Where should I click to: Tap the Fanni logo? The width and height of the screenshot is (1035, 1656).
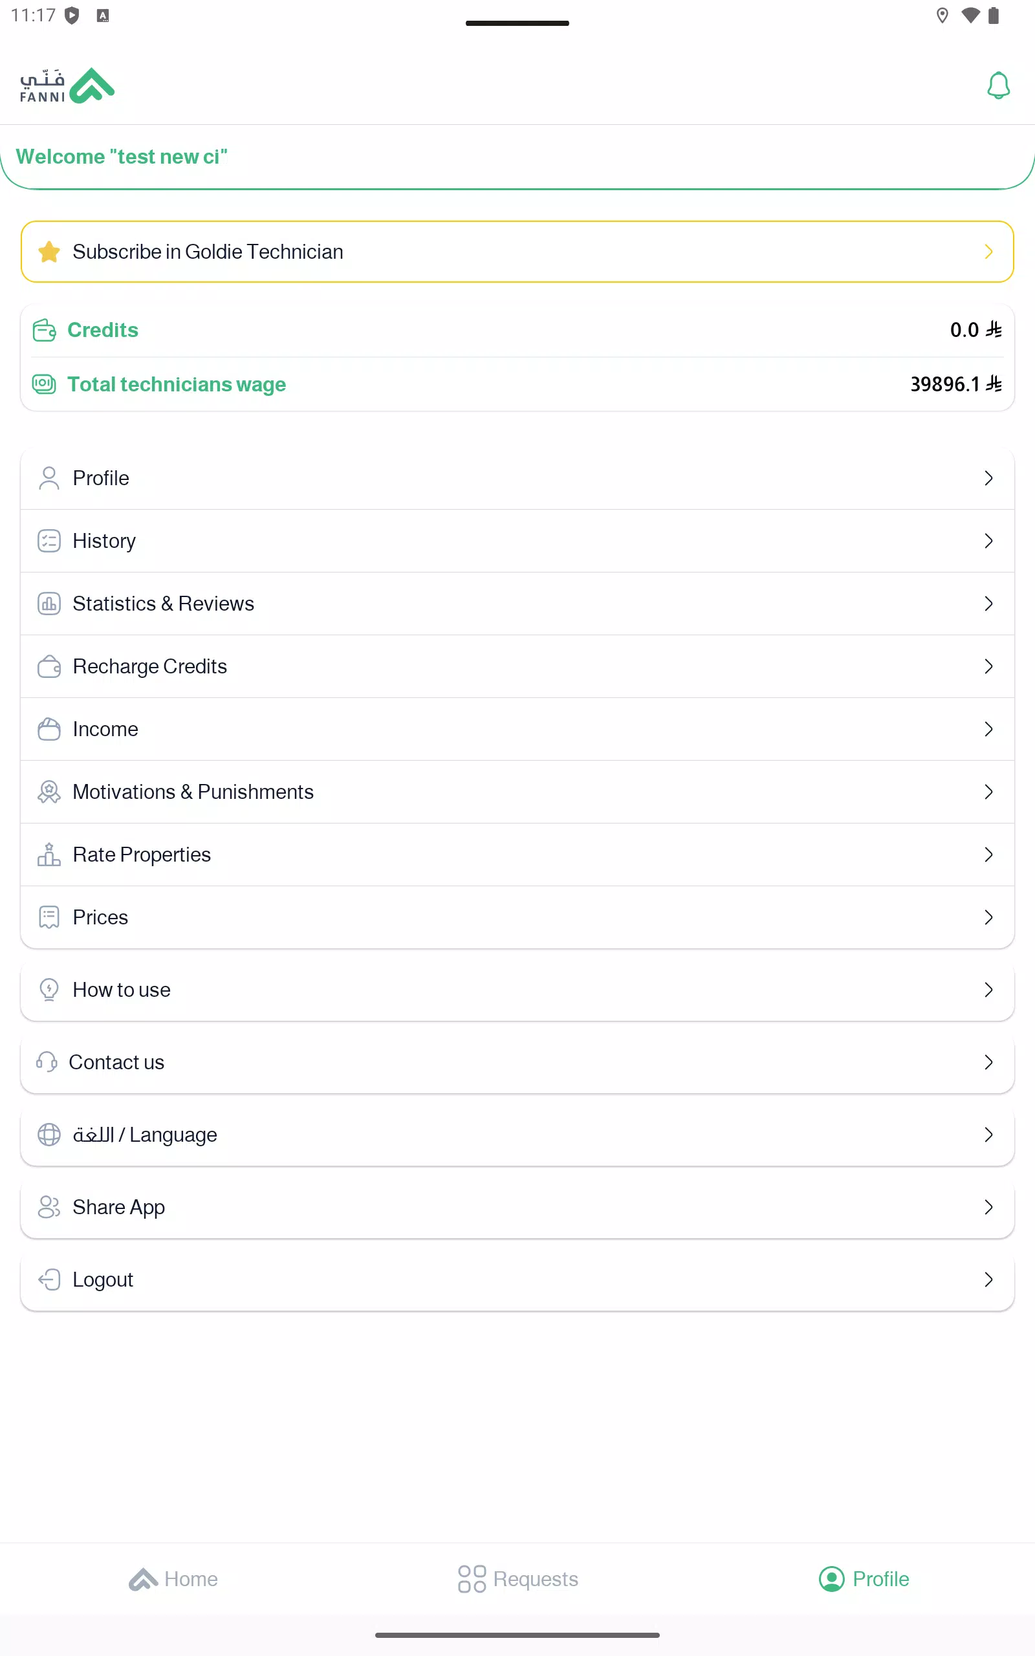[x=67, y=85]
